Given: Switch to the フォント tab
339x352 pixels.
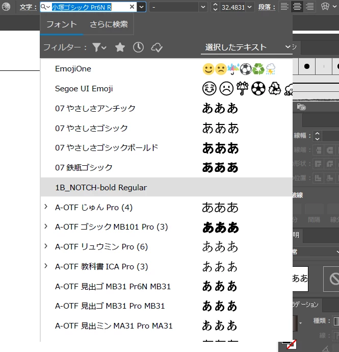Looking at the screenshot, I should coord(62,24).
